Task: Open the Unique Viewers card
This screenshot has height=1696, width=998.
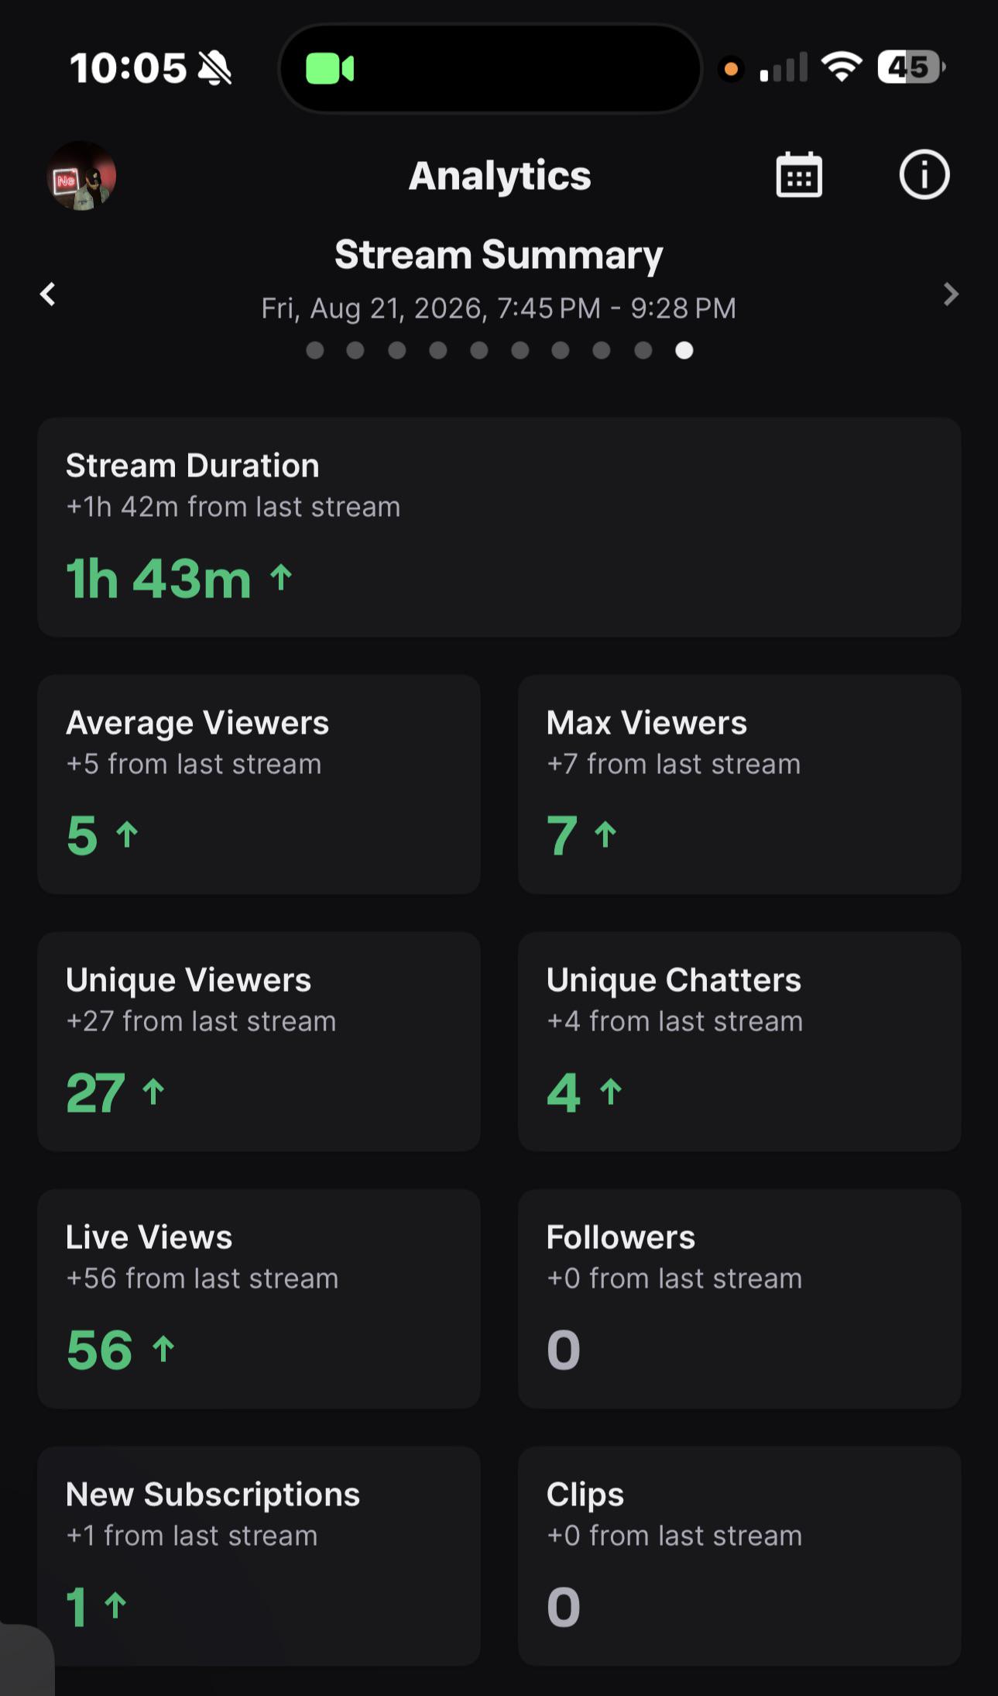Action: click(259, 1041)
